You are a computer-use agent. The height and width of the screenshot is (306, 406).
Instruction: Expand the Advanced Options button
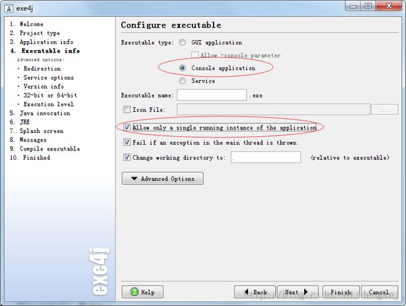point(162,179)
